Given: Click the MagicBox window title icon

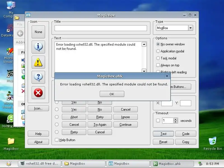Looking at the screenshot, I should pos(28,15).
